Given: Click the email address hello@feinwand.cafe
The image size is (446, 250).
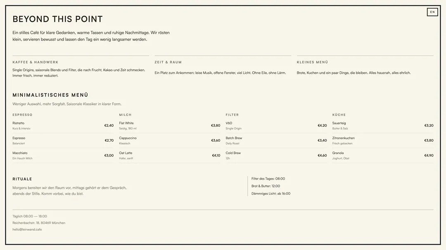Looking at the screenshot, I should click(x=26, y=229).
